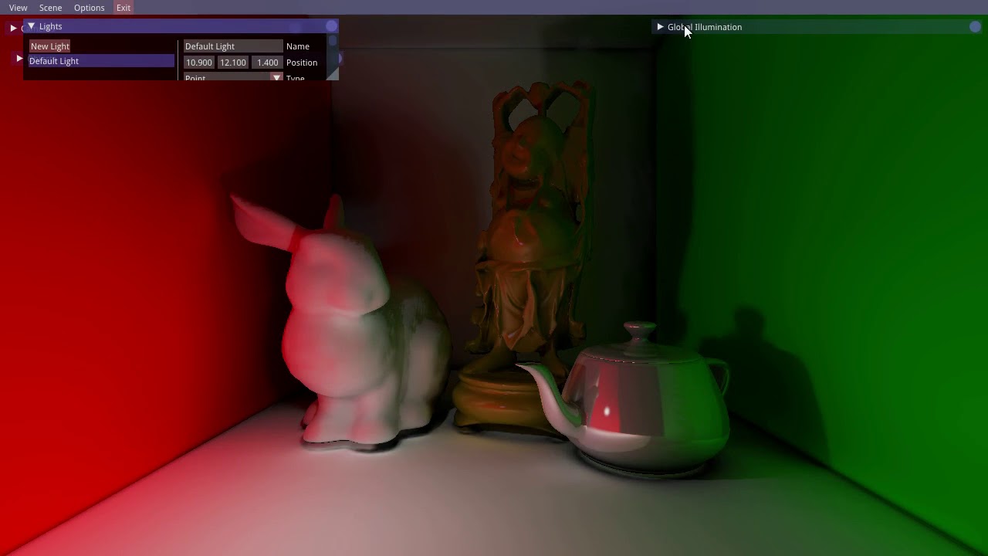Edit the light Name field
The image size is (988, 556).
coord(233,46)
